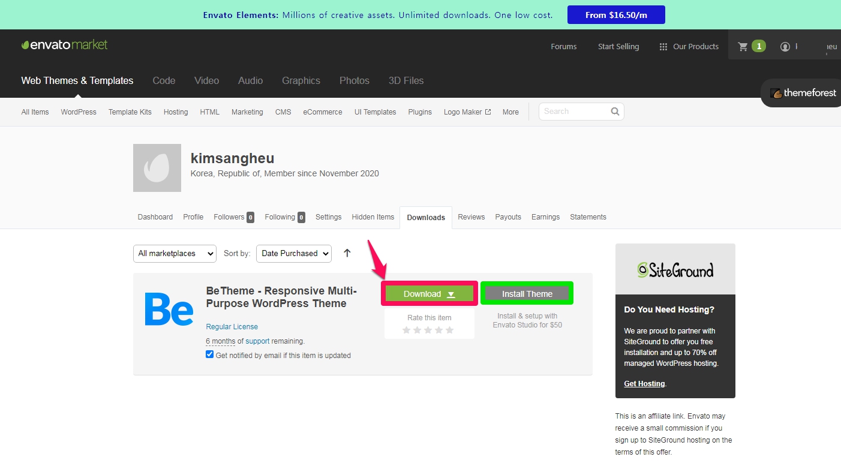Click the kimsangheu profile avatar
Image resolution: width=841 pixels, height=463 pixels.
157,168
